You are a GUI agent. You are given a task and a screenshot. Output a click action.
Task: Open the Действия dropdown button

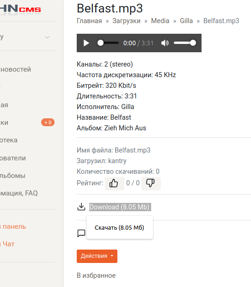[x=97, y=256]
